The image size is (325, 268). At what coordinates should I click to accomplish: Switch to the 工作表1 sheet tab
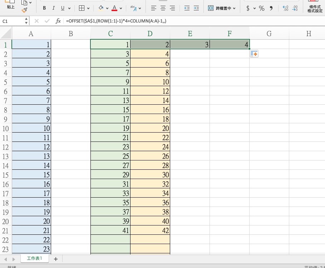[x=35, y=258]
